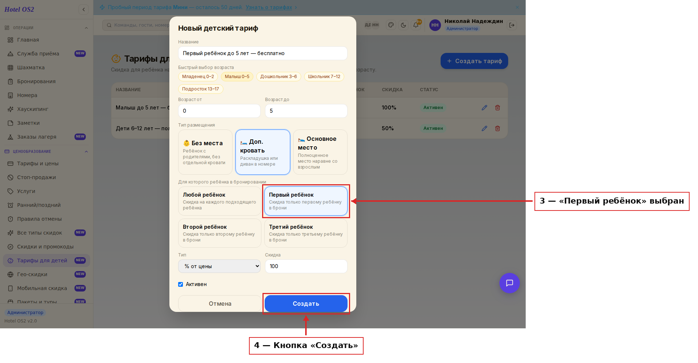Collapse the sidebar with chevron button

tap(84, 9)
